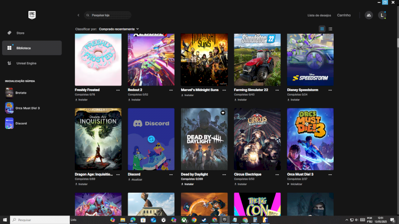399x224 pixels.
Task: Open Marvel's Midnight Suns three-dot menu
Action: (x=224, y=90)
